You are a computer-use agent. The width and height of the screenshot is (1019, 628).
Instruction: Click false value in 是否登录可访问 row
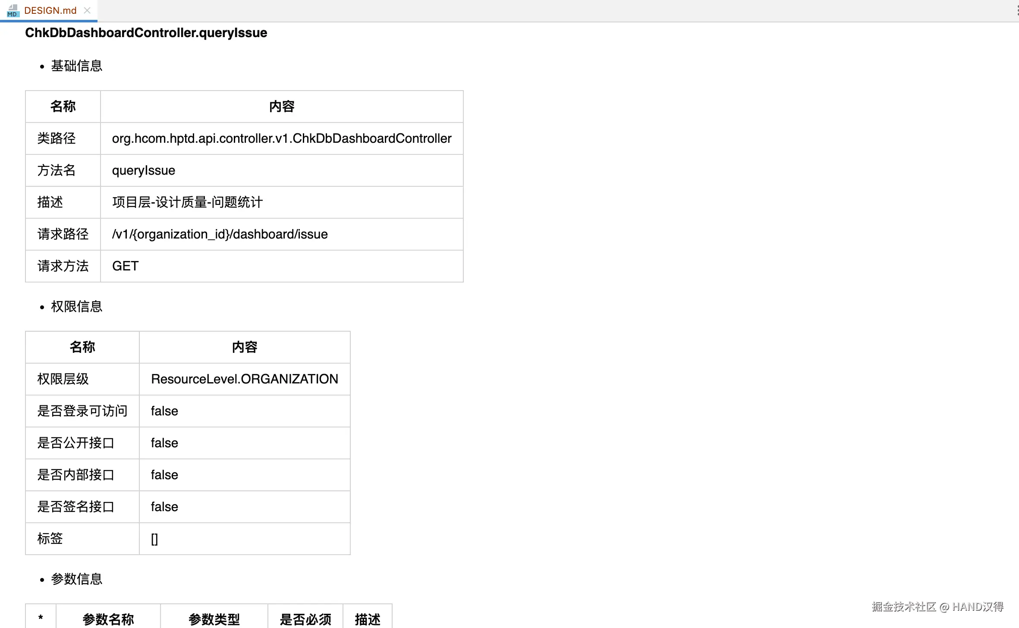[164, 411]
